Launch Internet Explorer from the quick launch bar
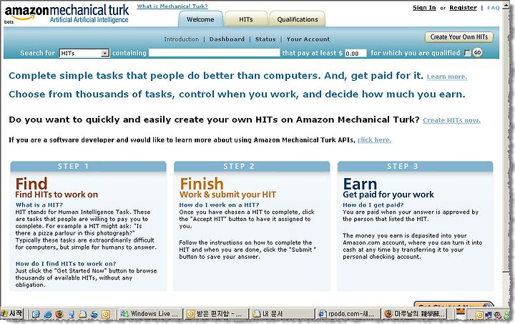 tap(48, 315)
